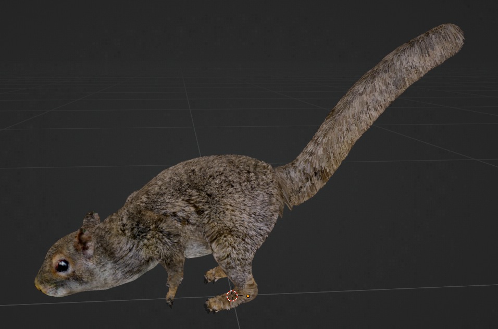Click the squirrel's rear ear tip

92,215
